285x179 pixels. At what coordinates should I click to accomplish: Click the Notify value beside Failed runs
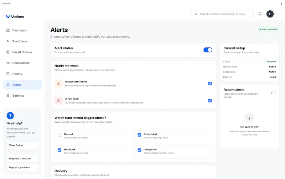(x=272, y=72)
